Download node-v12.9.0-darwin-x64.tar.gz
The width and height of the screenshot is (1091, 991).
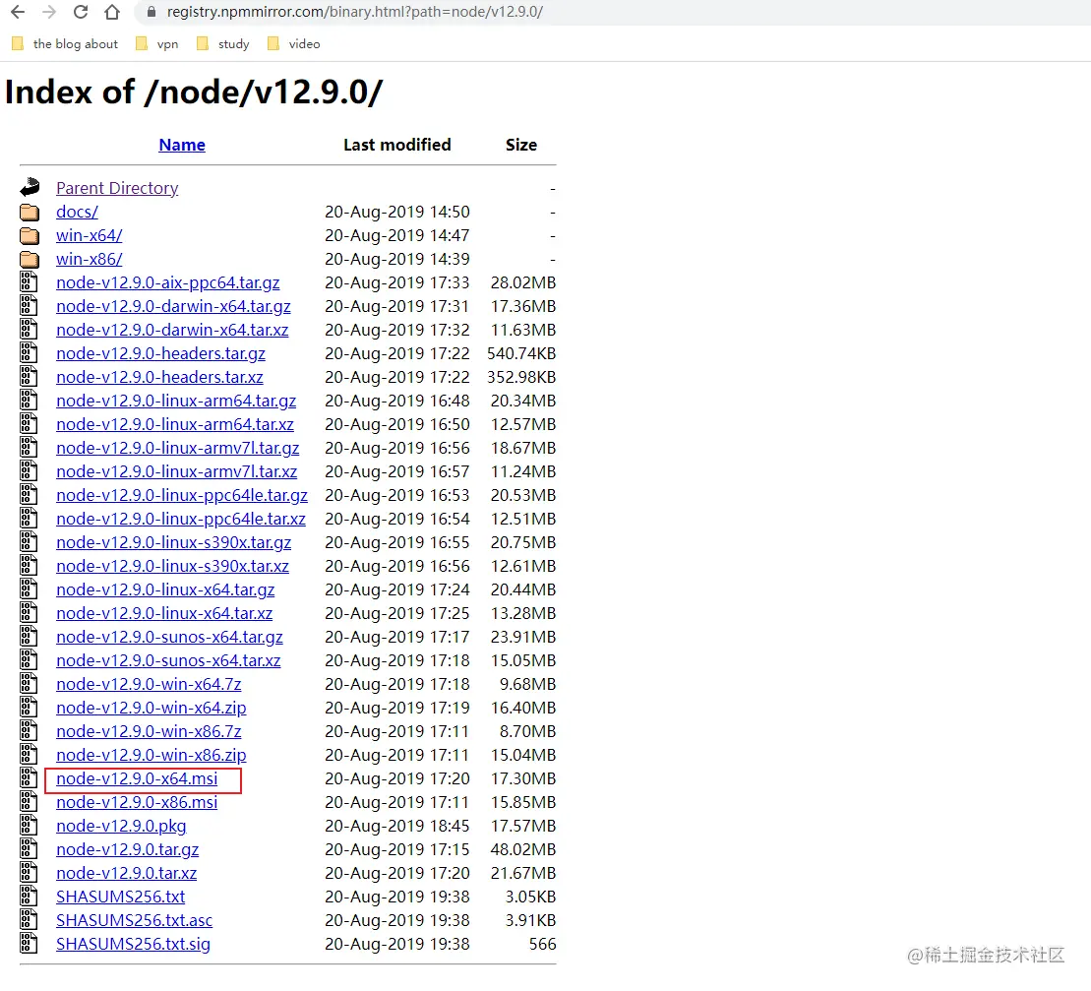tap(173, 306)
